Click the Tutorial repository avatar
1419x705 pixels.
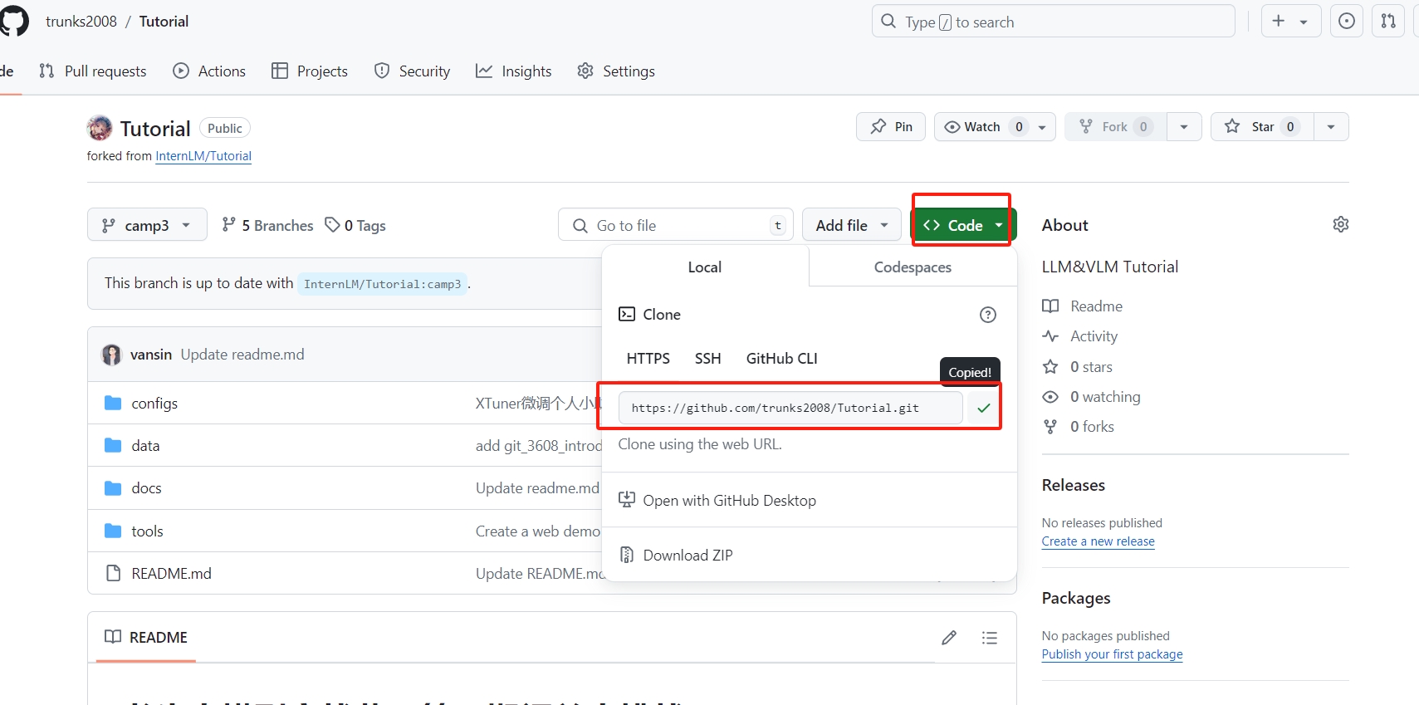click(x=100, y=128)
